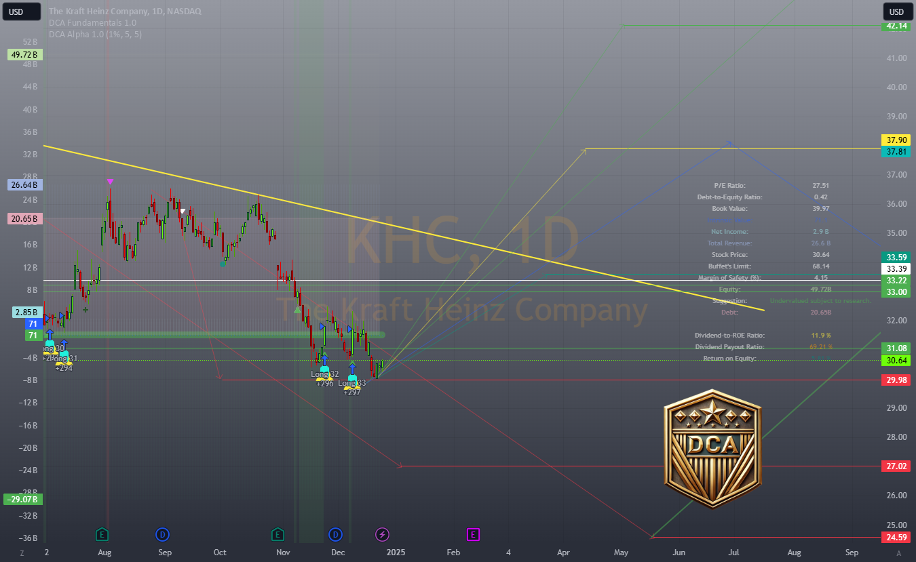Click the 20.65 B debt label on the left scale

tap(25, 219)
